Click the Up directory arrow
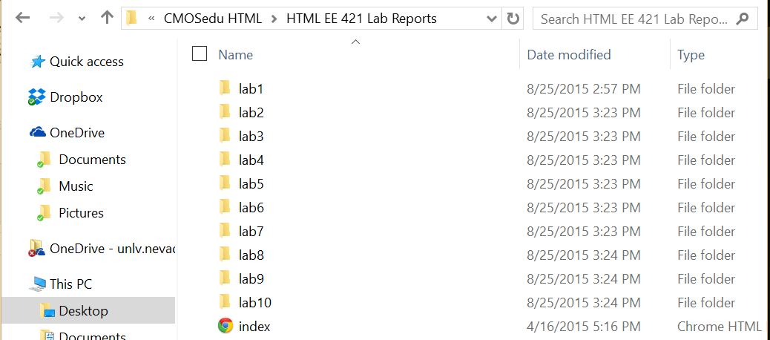This screenshot has height=340, width=770. pyautogui.click(x=107, y=18)
